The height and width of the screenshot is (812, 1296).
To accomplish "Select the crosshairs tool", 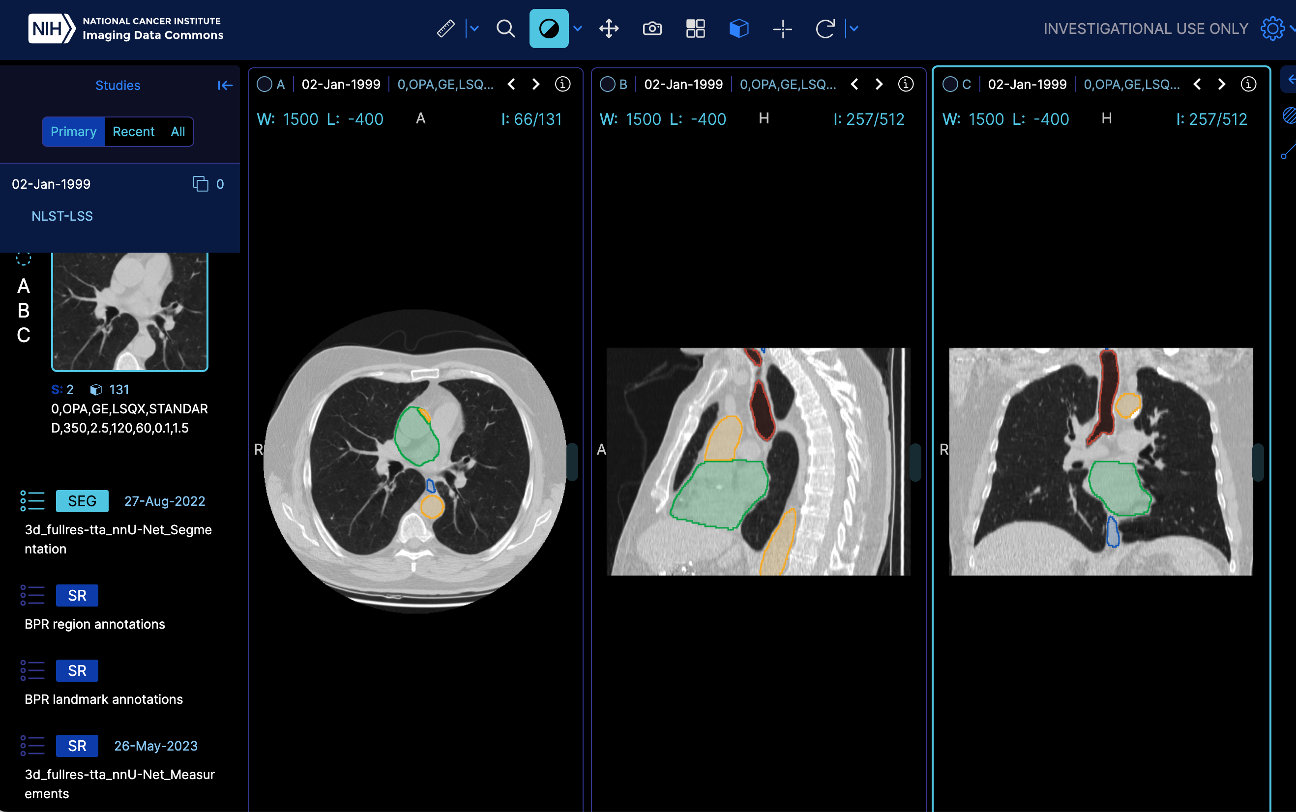I will click(782, 29).
